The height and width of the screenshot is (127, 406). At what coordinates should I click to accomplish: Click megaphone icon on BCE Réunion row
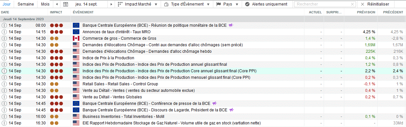pos(231,25)
